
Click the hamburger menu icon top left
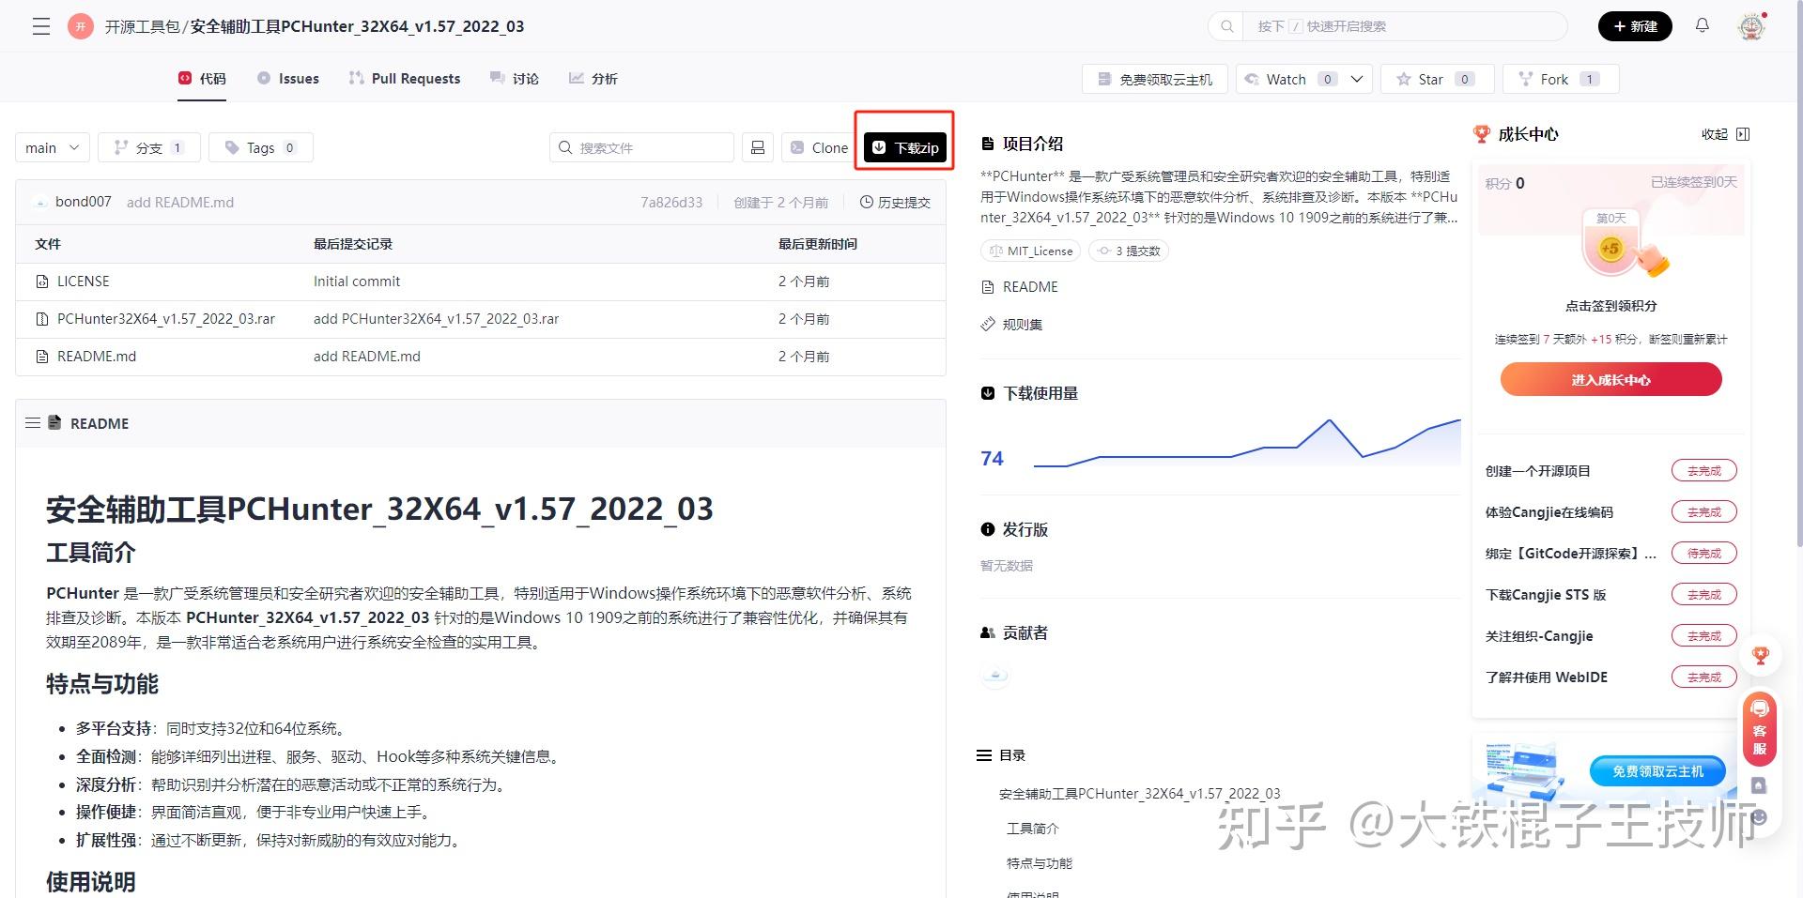(40, 25)
